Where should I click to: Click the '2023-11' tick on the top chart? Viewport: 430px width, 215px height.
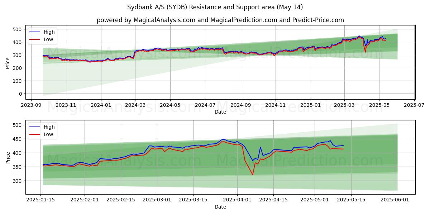(66, 105)
